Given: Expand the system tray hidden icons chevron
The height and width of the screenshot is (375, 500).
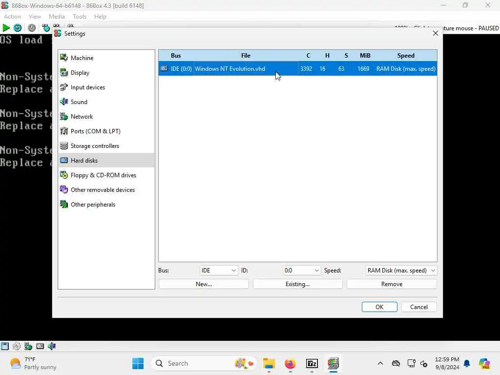Looking at the screenshot, I should tap(380, 363).
